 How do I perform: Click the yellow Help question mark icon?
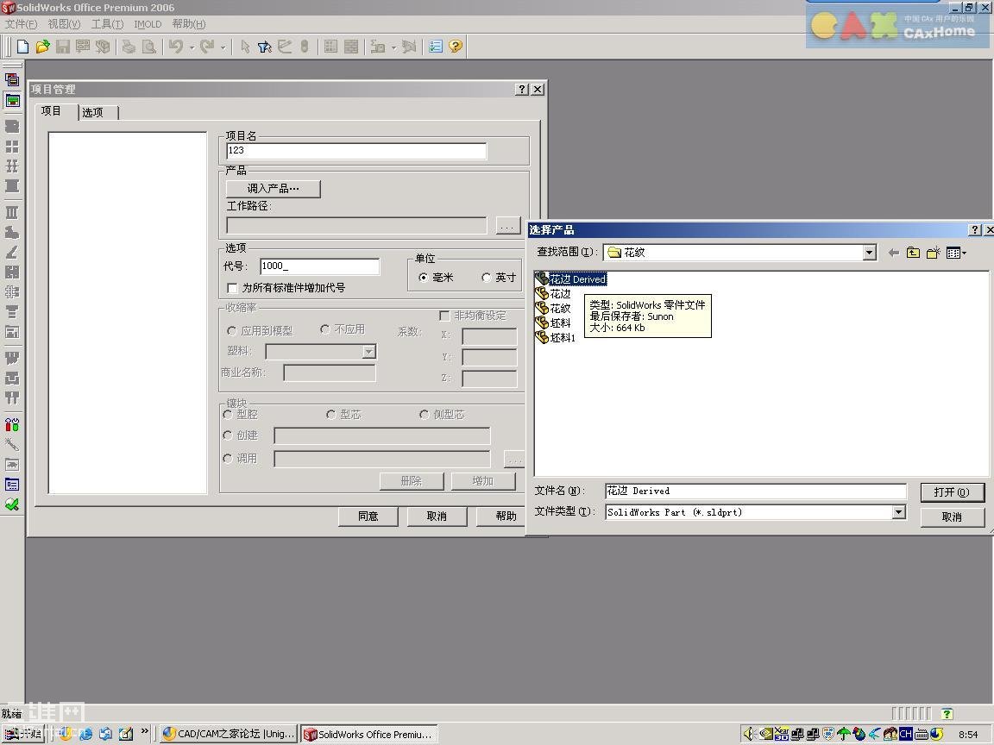coord(456,47)
